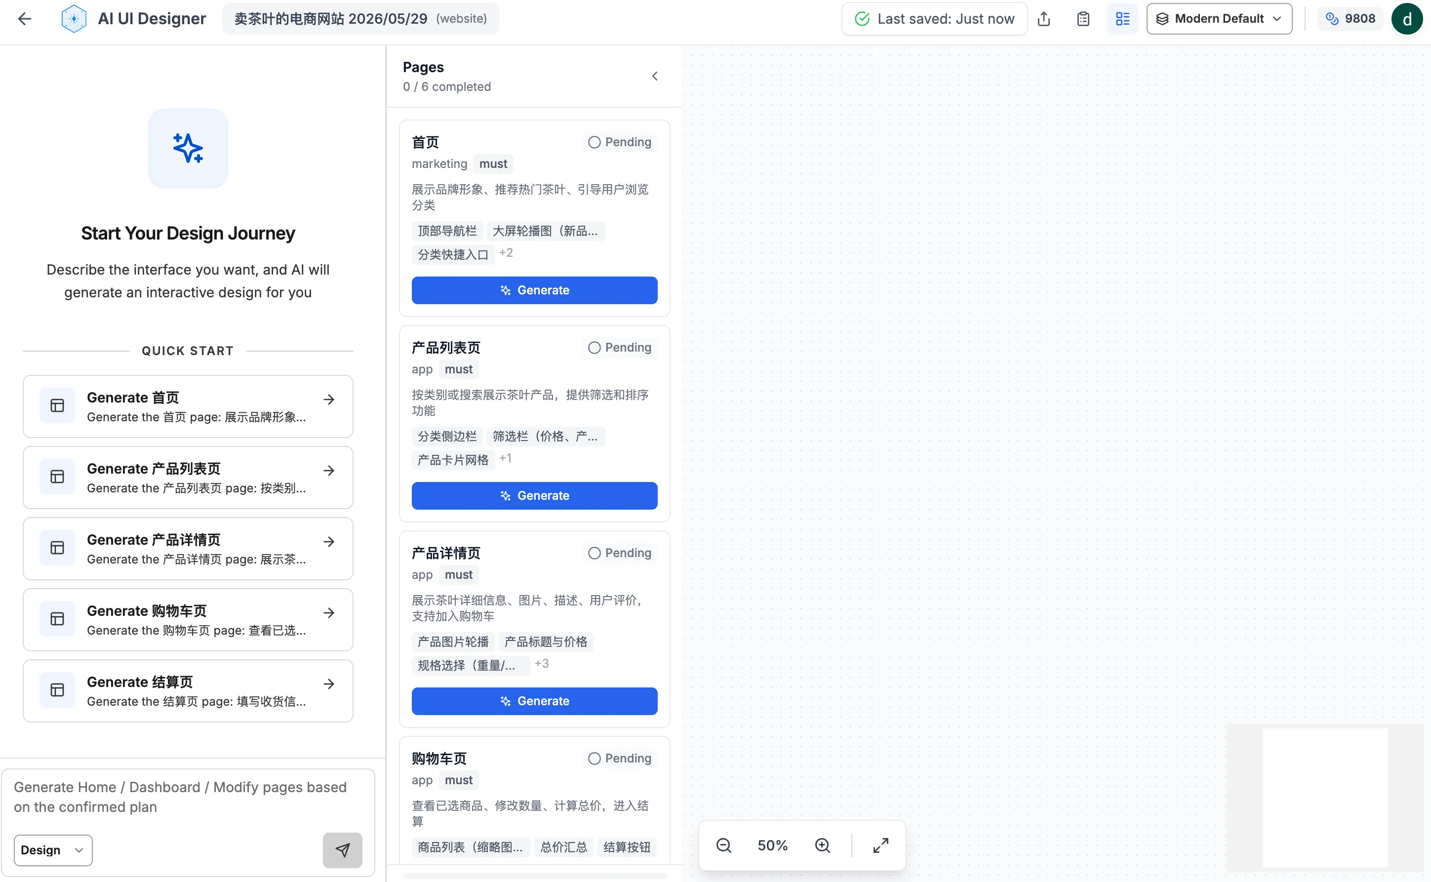Click the arrow on Generate 购物车页 quick start
Image resolution: width=1431 pixels, height=882 pixels.
point(329,612)
